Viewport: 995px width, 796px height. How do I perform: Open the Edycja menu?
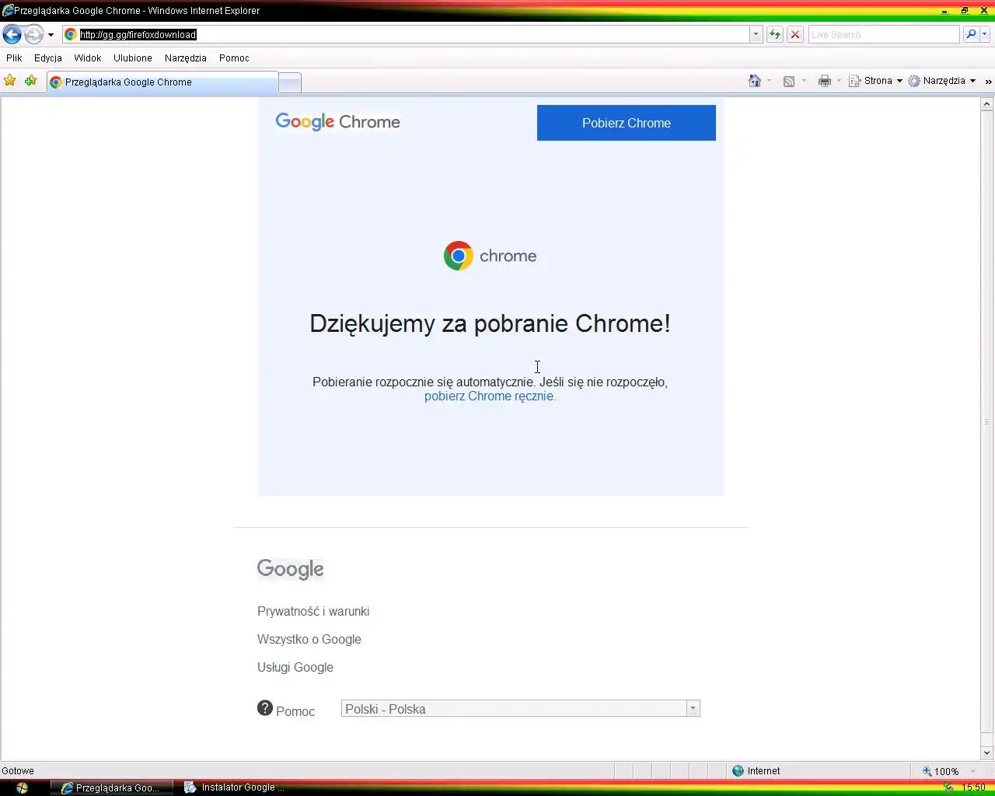(48, 58)
